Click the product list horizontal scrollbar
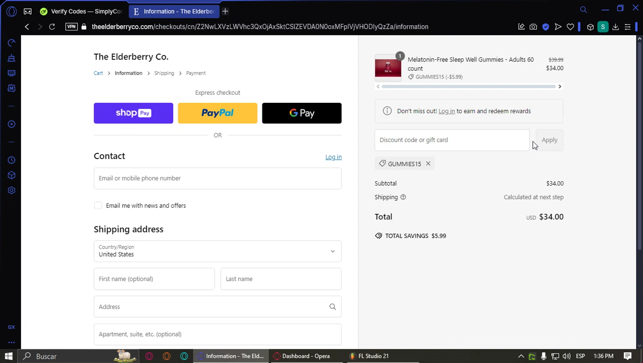 click(469, 87)
